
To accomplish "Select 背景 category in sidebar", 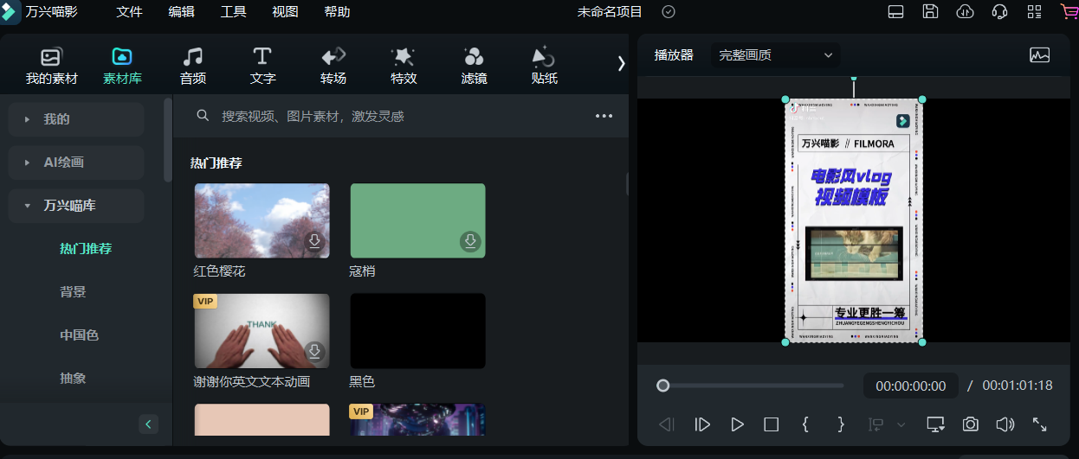I will pyautogui.click(x=73, y=292).
